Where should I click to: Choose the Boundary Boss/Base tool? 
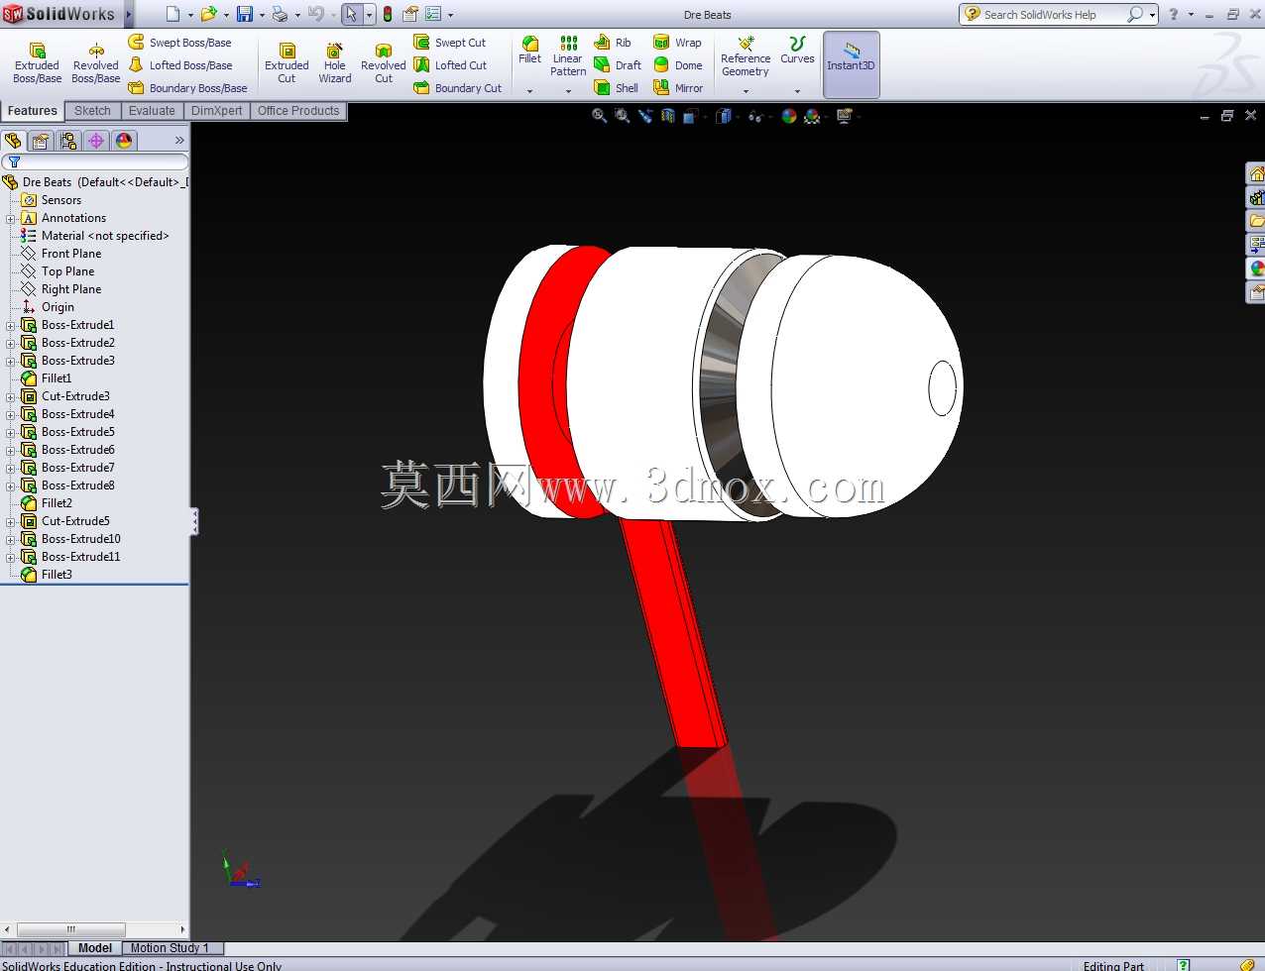187,88
